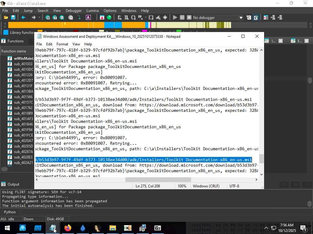
Task: Open the Windows Start menu
Action: click(7, 228)
